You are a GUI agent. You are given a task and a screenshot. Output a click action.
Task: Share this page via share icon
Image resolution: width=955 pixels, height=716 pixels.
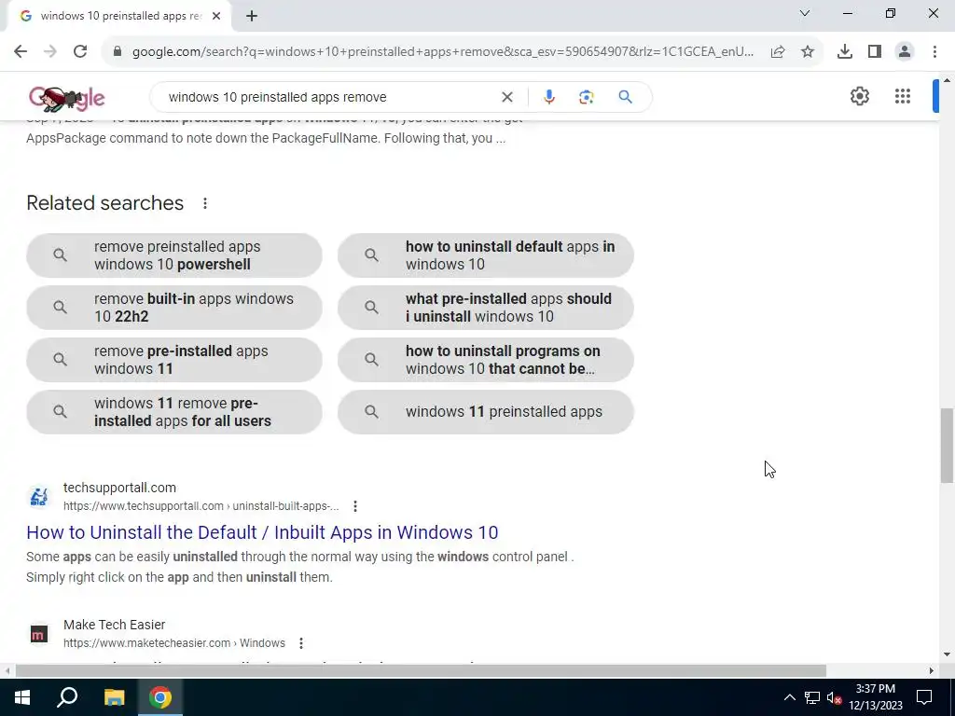pos(778,52)
